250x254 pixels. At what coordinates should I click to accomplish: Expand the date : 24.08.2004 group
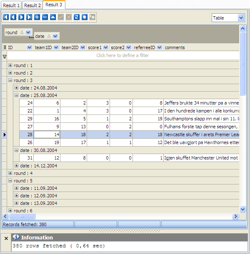coord(17,88)
